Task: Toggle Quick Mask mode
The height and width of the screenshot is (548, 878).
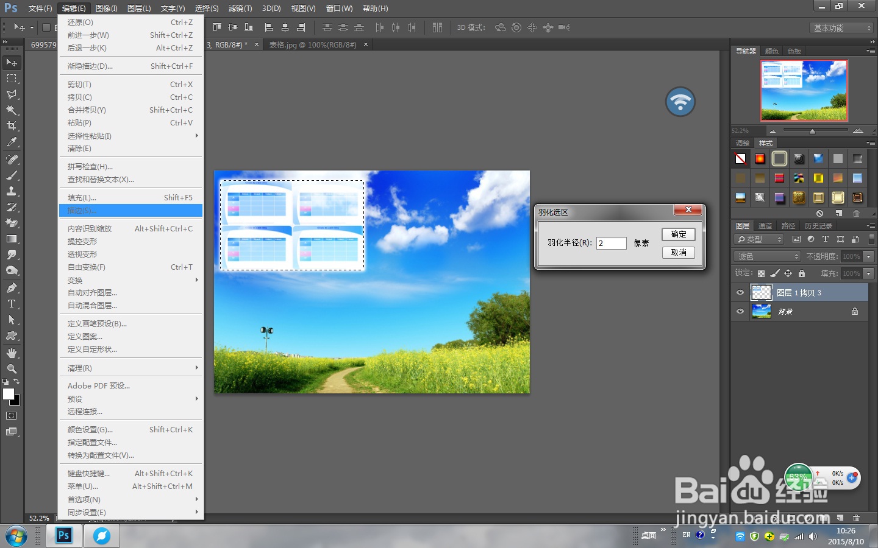Action: (x=12, y=416)
